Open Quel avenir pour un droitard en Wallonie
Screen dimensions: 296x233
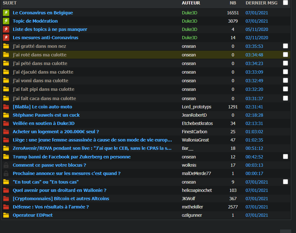click(x=60, y=190)
